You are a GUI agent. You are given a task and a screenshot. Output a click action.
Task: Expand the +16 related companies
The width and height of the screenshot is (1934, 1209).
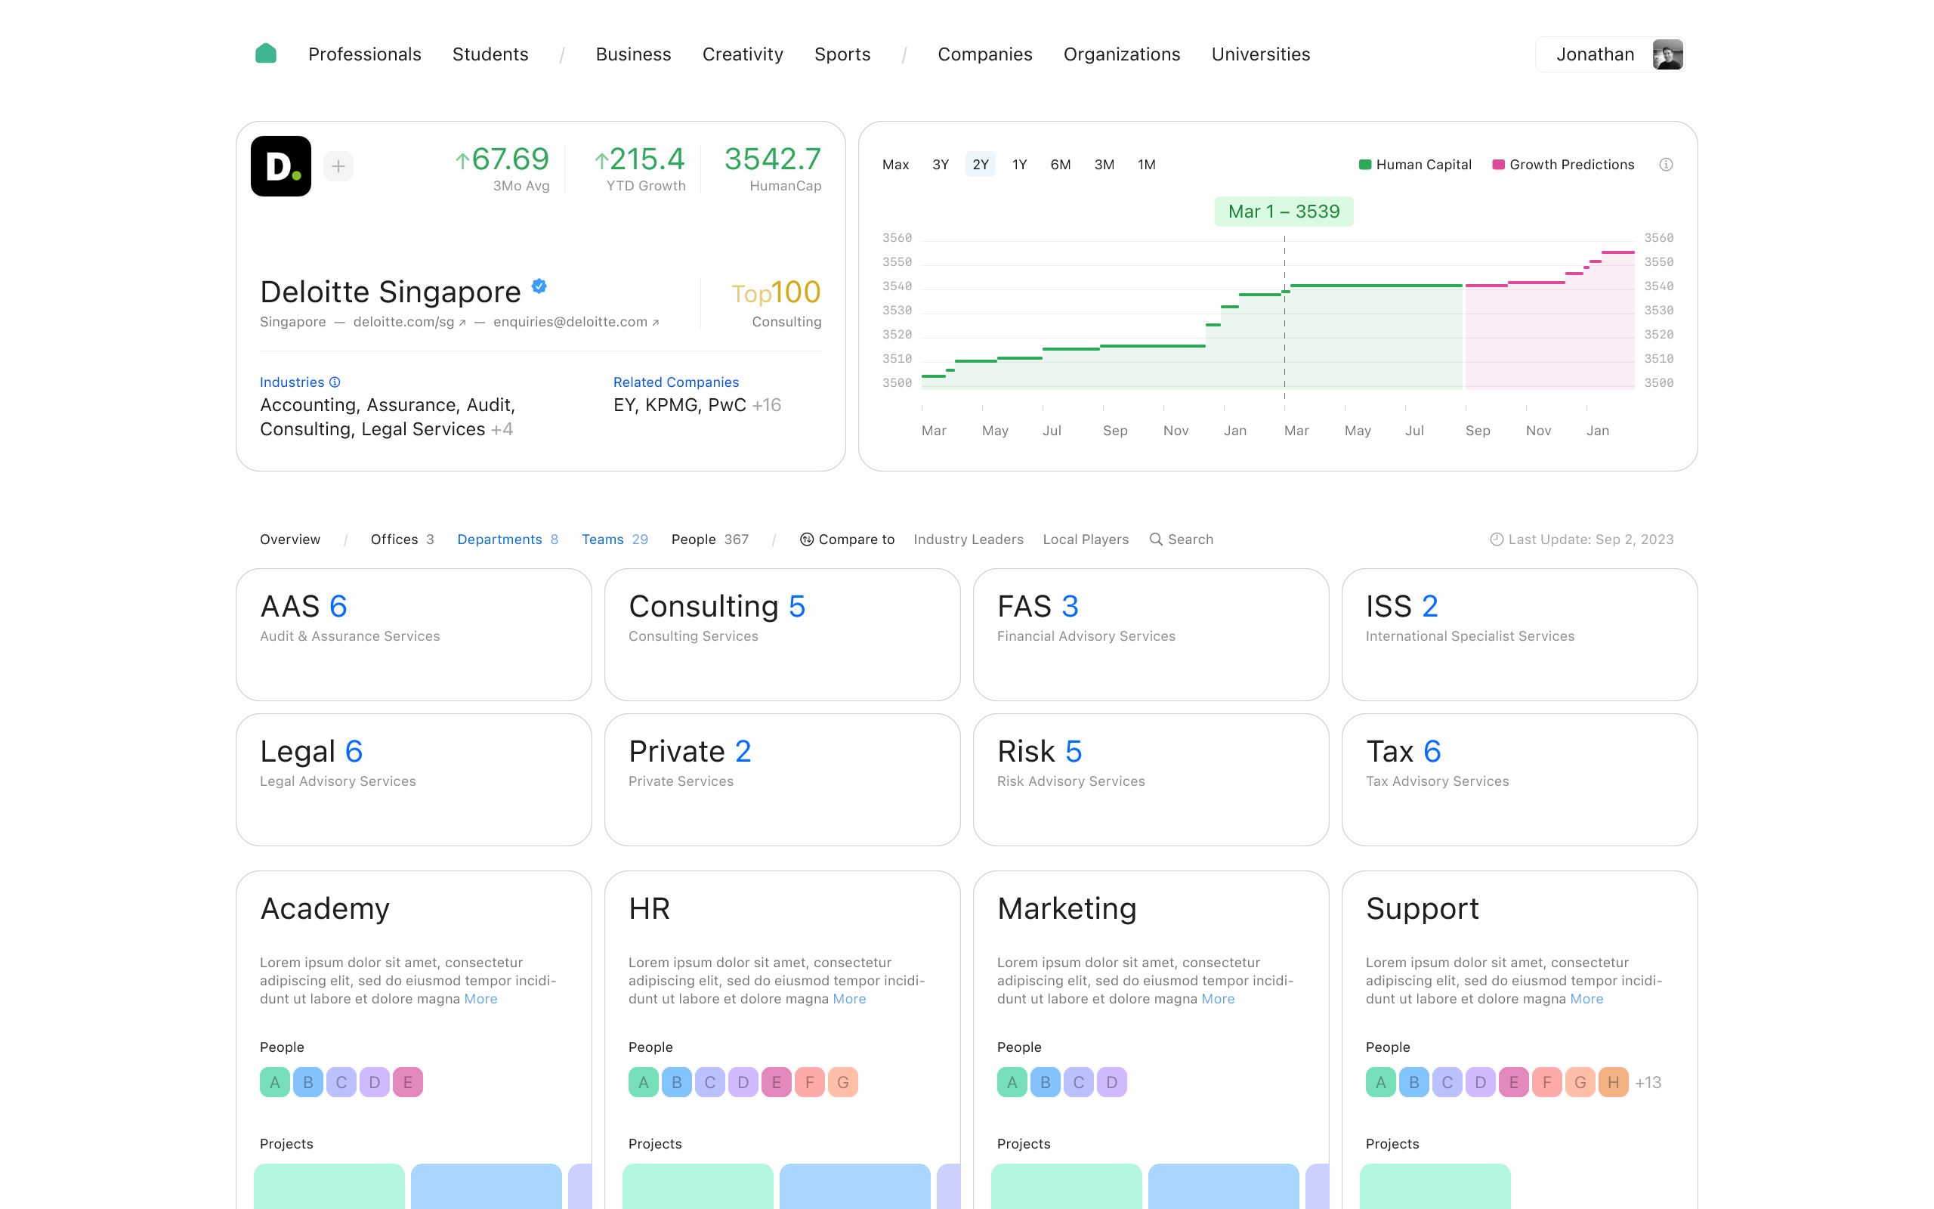point(766,406)
